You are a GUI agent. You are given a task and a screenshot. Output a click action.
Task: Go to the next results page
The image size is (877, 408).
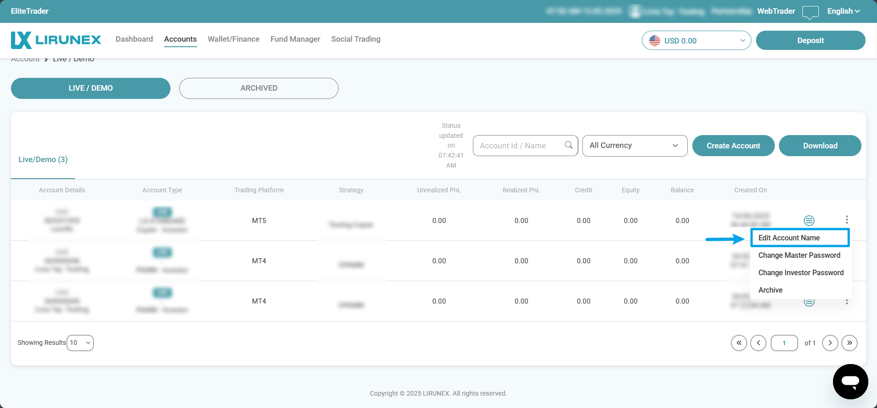pos(830,343)
